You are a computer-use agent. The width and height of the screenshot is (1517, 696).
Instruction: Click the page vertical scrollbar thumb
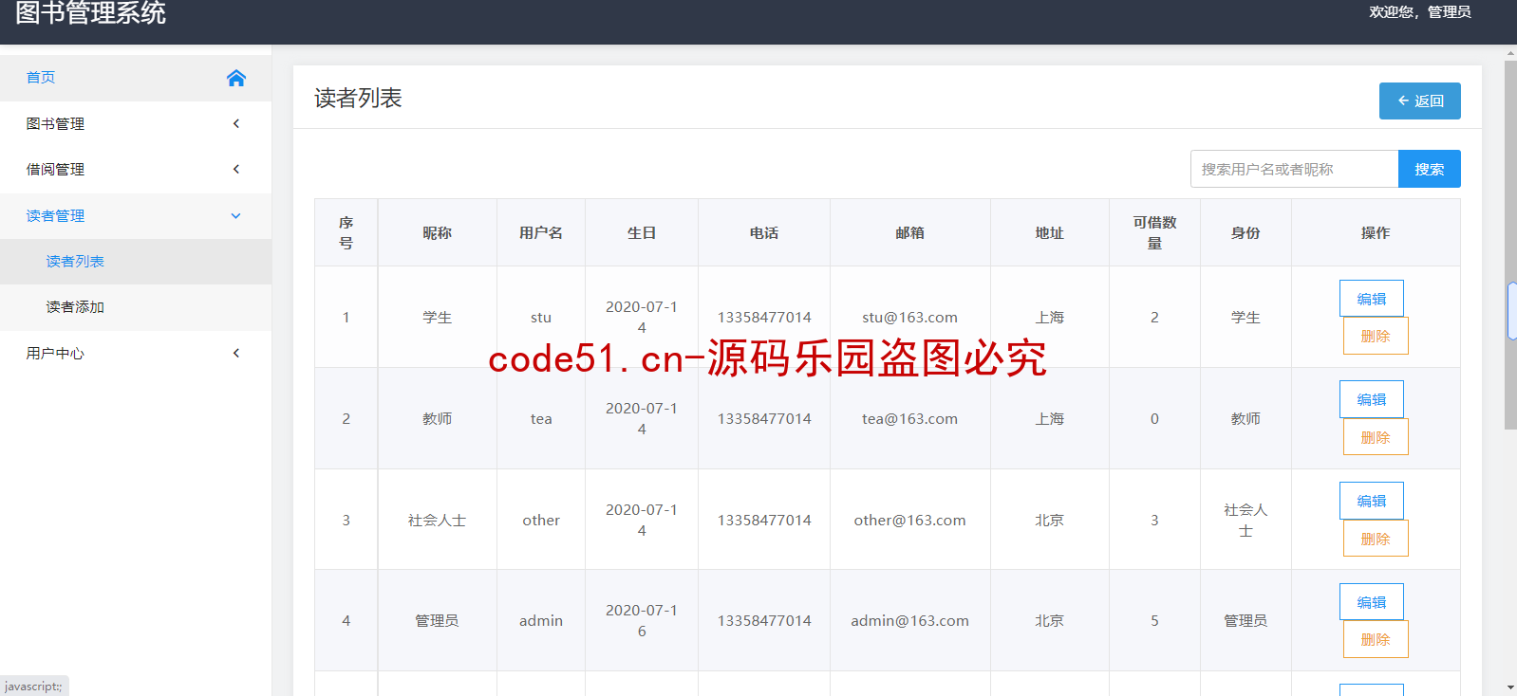tap(1510, 245)
